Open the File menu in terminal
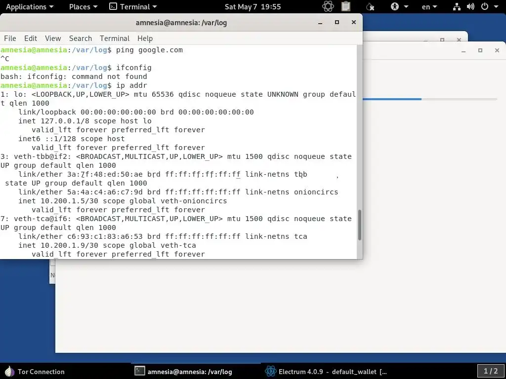506x379 pixels. (x=10, y=38)
